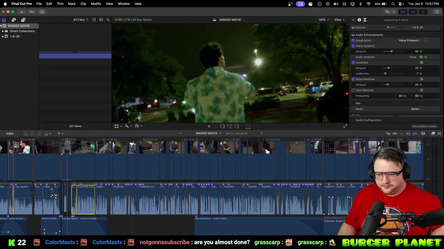Disable the Noise Removal checkbox

click(x=353, y=79)
